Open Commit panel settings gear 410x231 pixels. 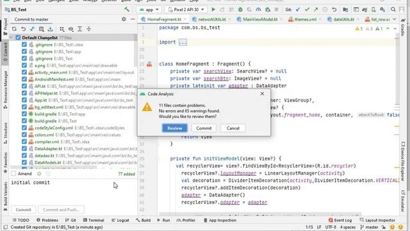coord(124,19)
